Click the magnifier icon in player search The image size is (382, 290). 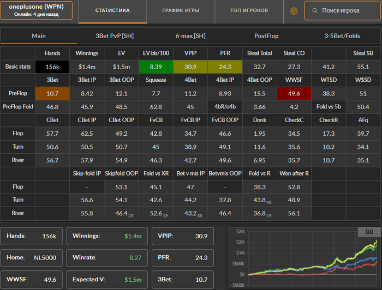315,11
